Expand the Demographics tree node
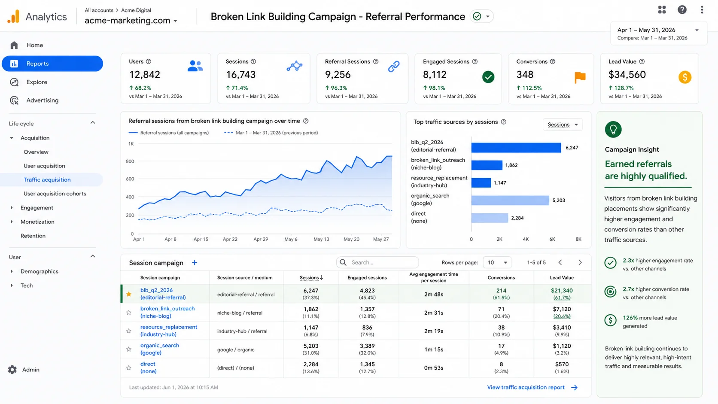 [12, 271]
